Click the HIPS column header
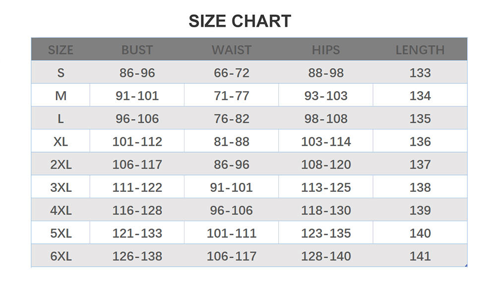 coord(326,50)
